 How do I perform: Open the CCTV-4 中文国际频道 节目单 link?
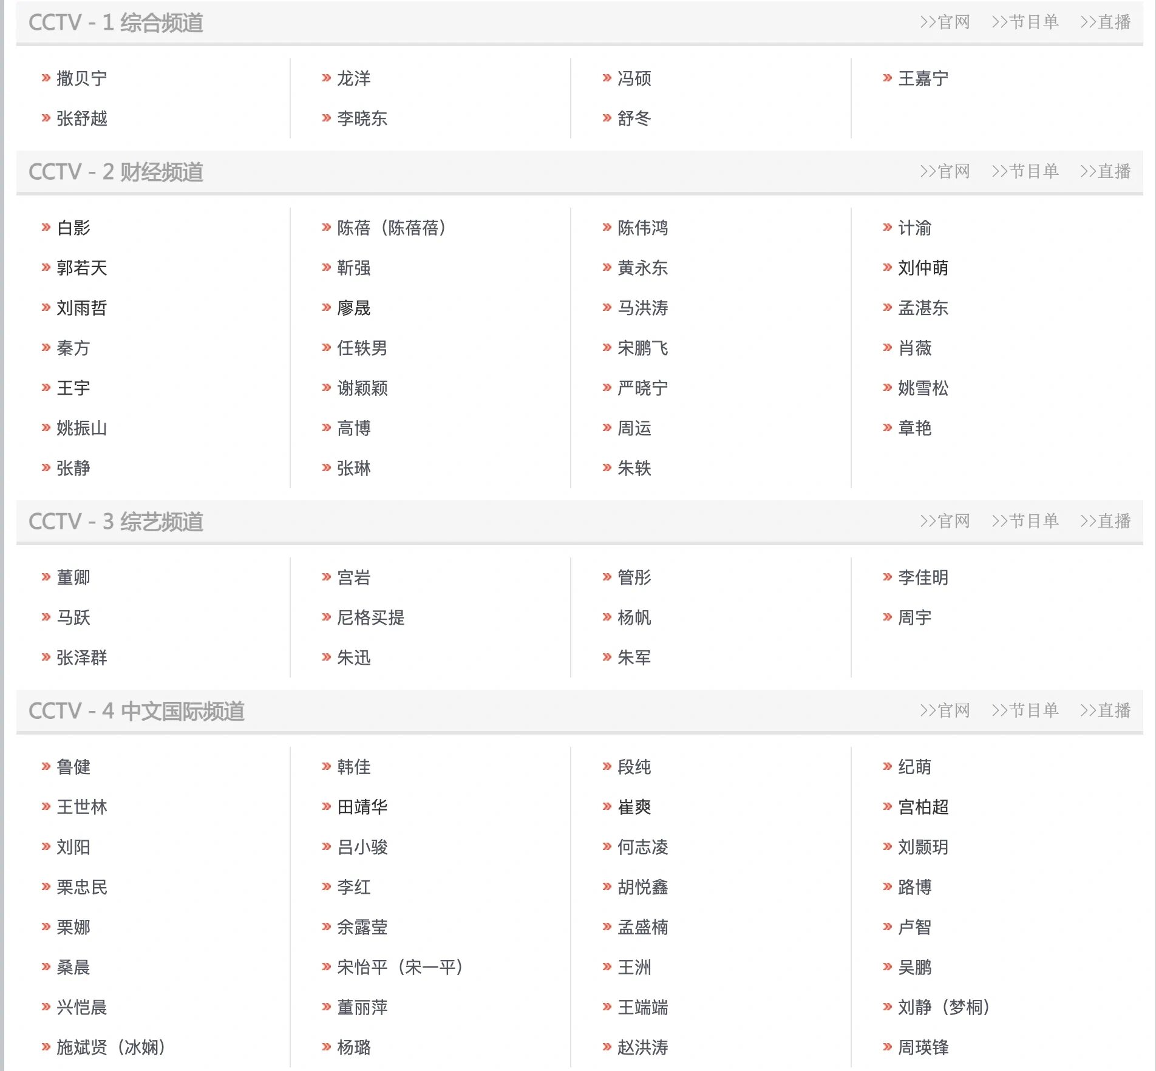pos(1025,711)
